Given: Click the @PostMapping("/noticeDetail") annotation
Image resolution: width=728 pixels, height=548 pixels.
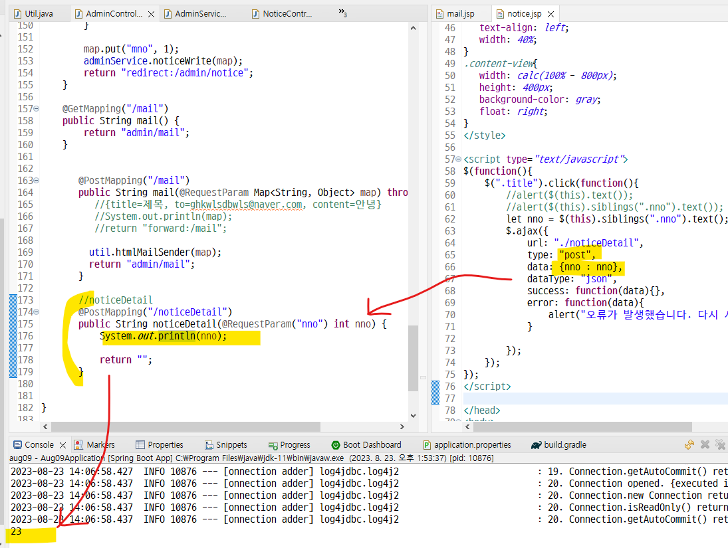Looking at the screenshot, I should (155, 312).
